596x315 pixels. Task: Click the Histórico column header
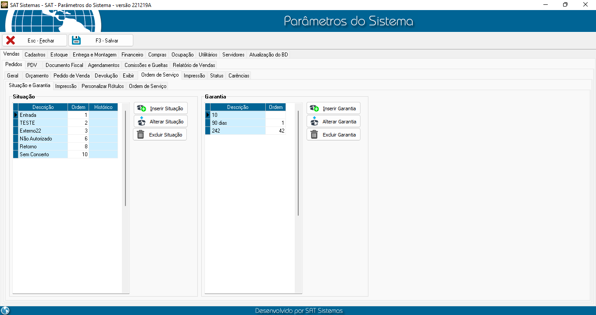coord(103,107)
